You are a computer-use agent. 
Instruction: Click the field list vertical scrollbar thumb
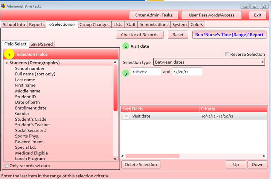(x=115, y=88)
